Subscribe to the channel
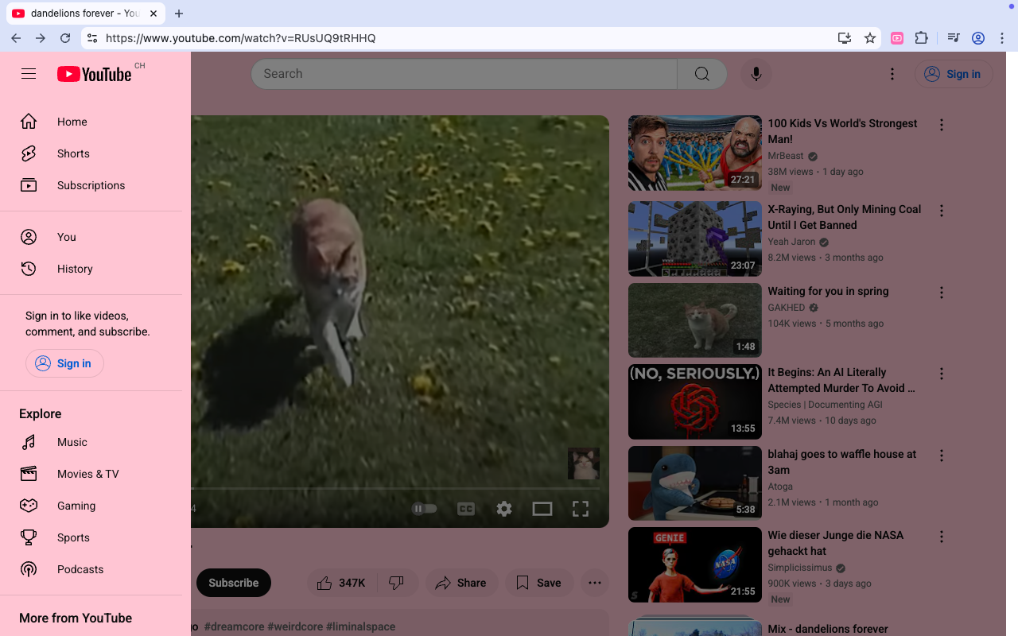This screenshot has height=636, width=1018. point(234,583)
